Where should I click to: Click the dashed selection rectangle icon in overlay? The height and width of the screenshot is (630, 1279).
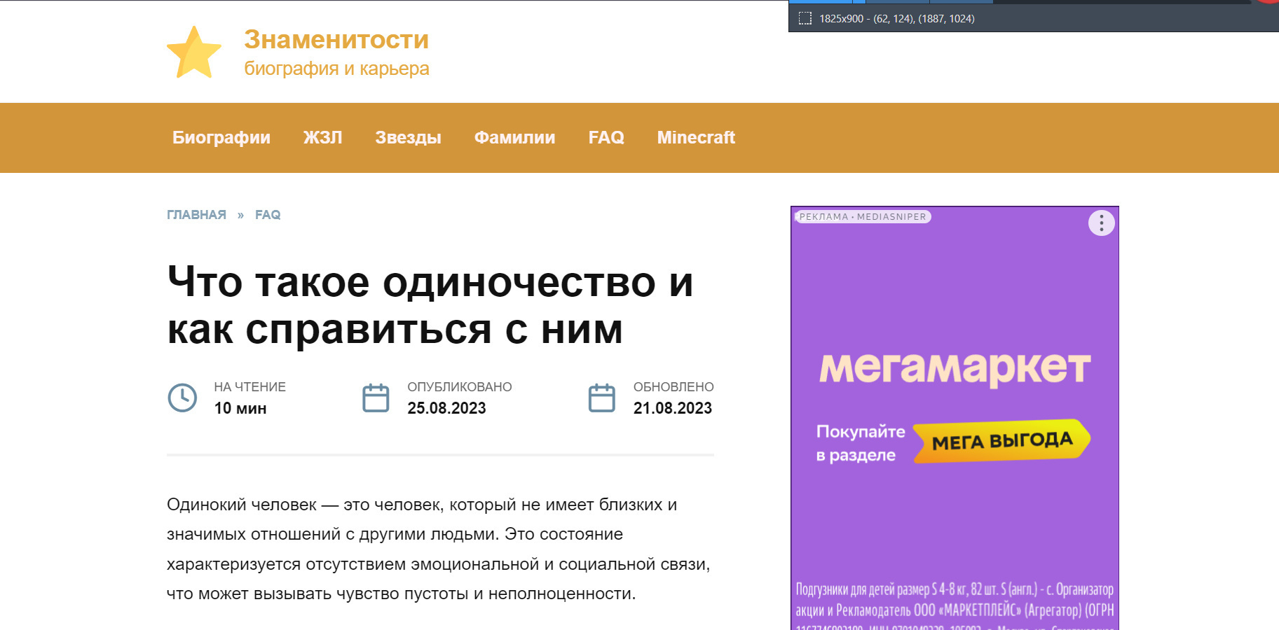tap(804, 19)
